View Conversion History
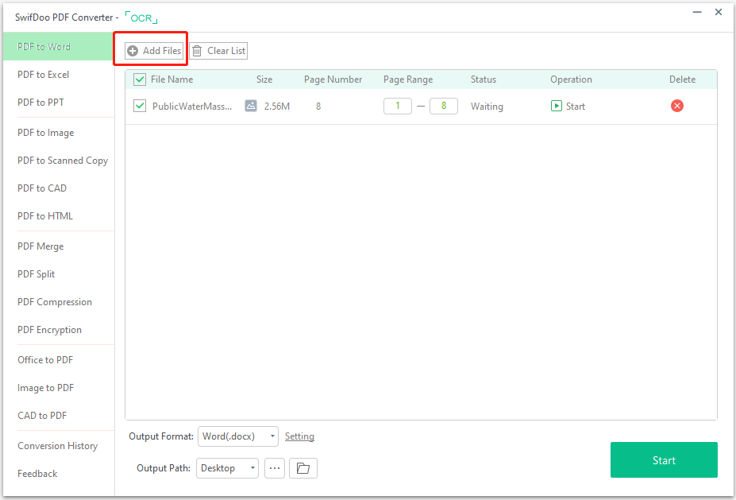Image resolution: width=736 pixels, height=500 pixels. [57, 445]
